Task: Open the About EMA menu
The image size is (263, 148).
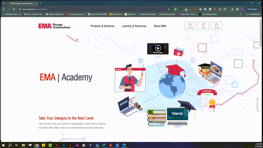Action: click(x=160, y=26)
